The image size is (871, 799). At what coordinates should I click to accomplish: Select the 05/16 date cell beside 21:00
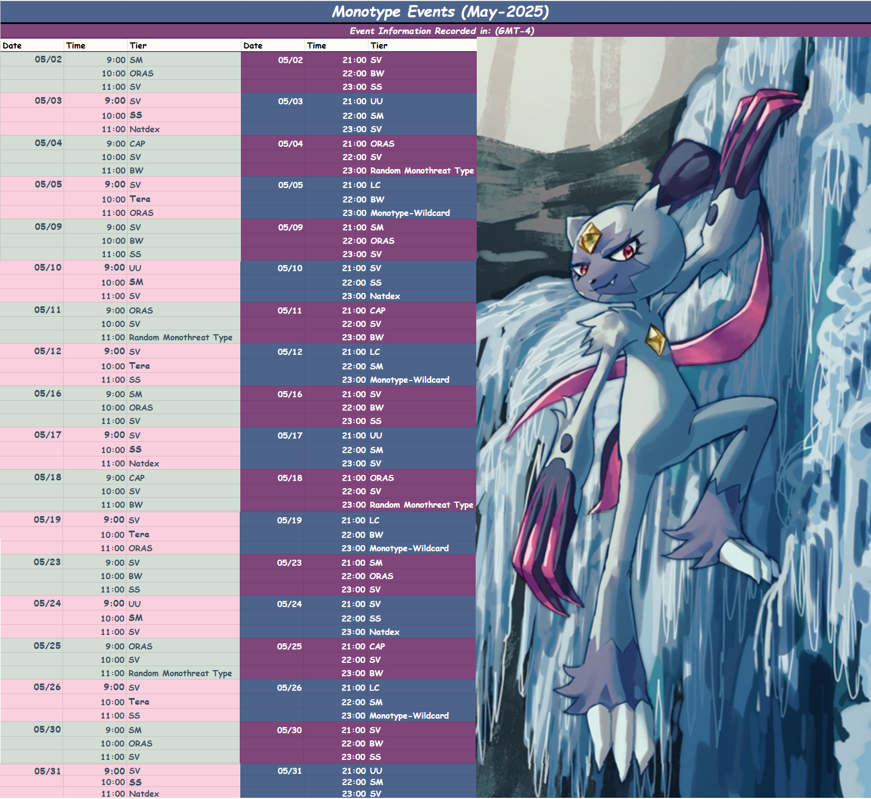(290, 394)
